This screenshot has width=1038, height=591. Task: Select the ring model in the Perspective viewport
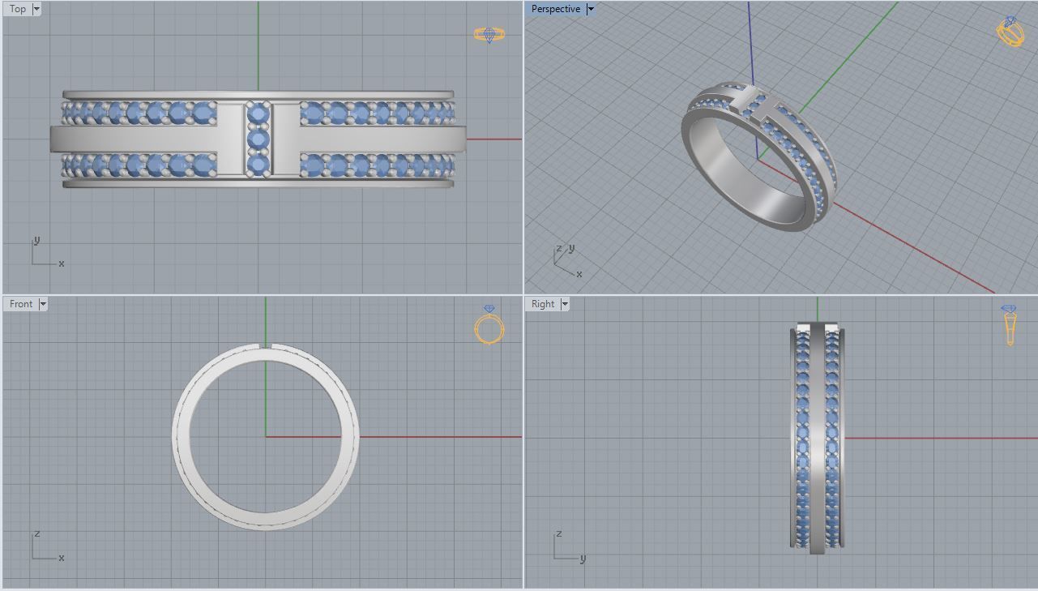point(758,158)
